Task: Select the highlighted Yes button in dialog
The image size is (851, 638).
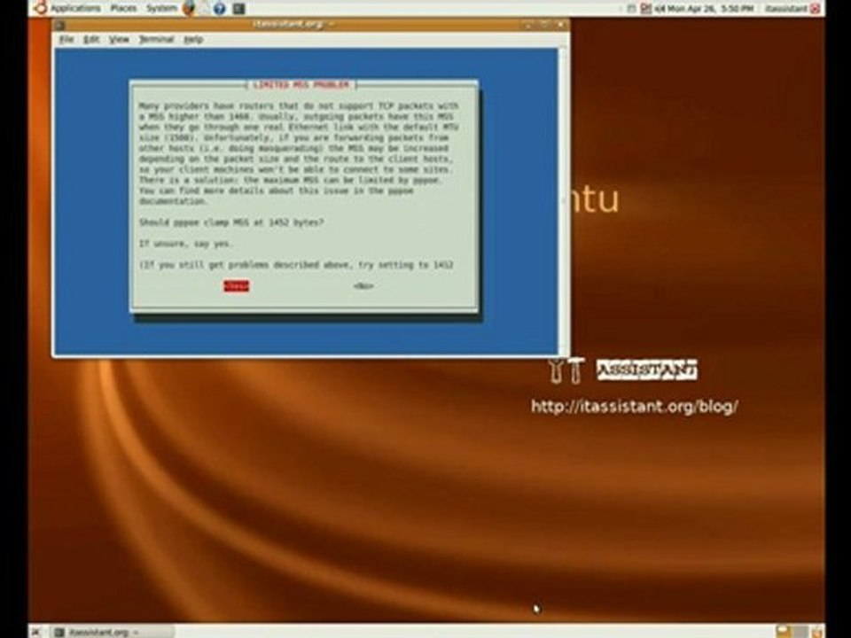Action: coord(236,286)
